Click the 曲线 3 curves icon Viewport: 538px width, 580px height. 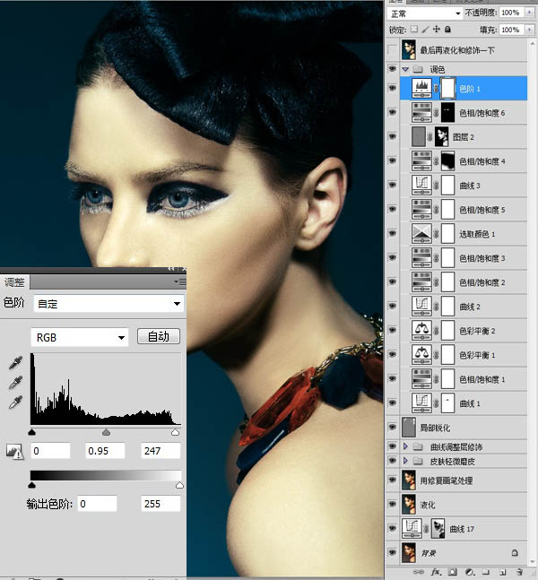(x=421, y=186)
